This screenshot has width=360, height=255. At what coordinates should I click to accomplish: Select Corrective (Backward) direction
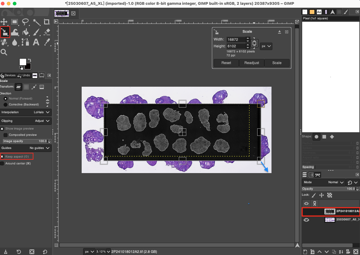[x=6, y=105]
